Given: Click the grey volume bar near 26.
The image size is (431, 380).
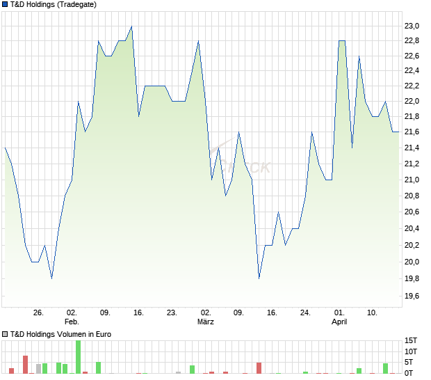Looking at the screenshot, I should pyautogui.click(x=38, y=369).
